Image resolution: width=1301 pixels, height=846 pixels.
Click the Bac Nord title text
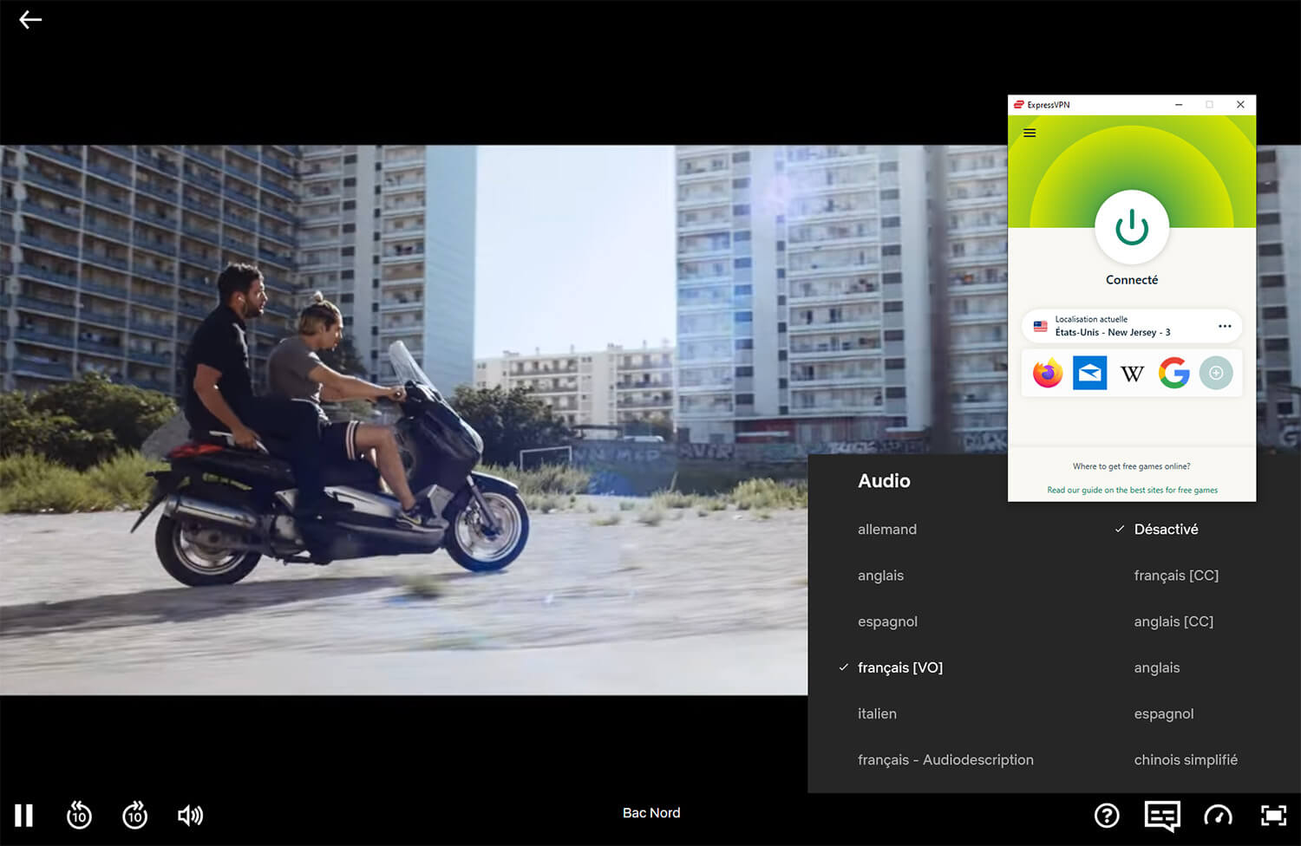(651, 813)
